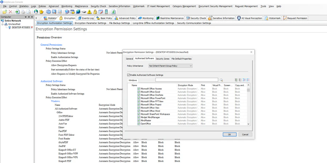Uncheck Microsoft Office OneNote
327x163 pixels.
[x=139, y=95]
